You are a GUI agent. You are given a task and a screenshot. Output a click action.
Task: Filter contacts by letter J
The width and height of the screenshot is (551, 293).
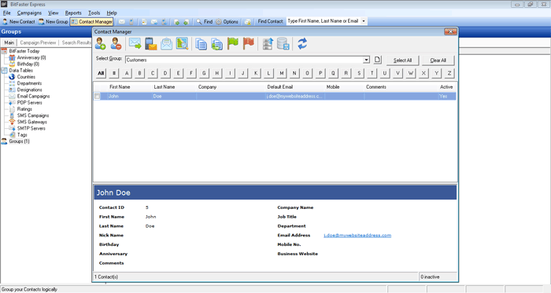pyautogui.click(x=242, y=73)
